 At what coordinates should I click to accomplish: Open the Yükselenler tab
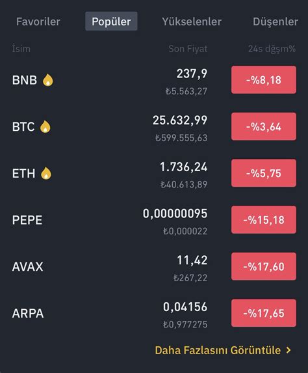pos(192,21)
